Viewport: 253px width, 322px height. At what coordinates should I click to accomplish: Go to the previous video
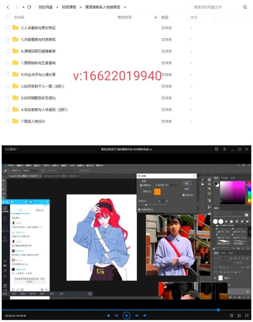116,315
